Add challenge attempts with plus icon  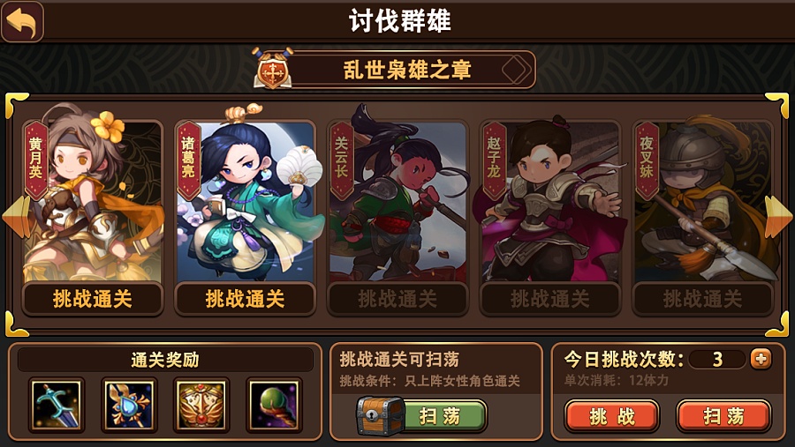tap(761, 359)
